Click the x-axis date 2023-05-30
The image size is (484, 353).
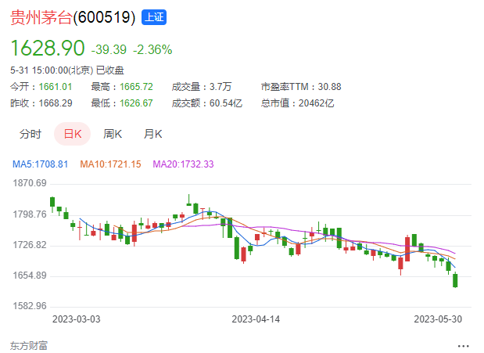pos(438,319)
